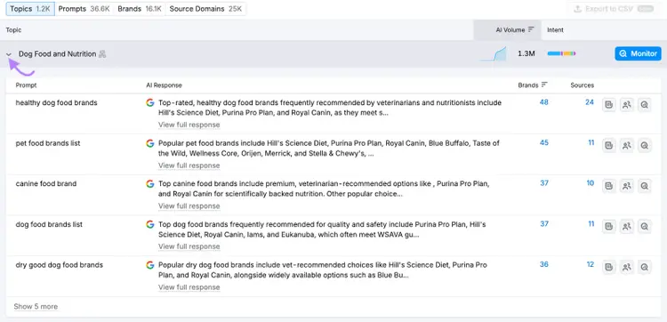
Task: Click the AI Response column header
Action: [164, 85]
